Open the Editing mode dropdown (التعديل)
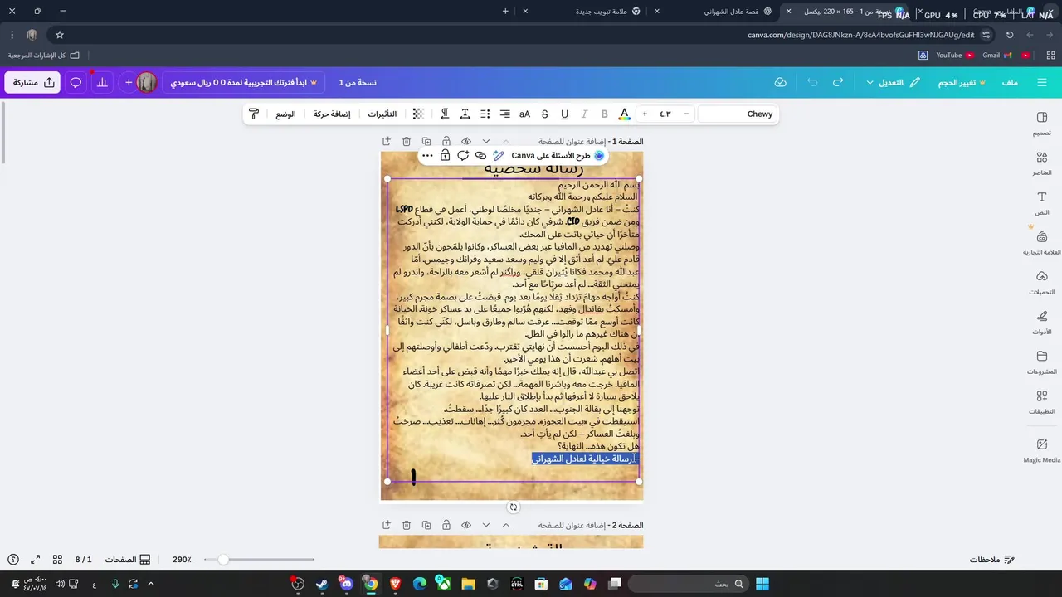 coord(893,82)
